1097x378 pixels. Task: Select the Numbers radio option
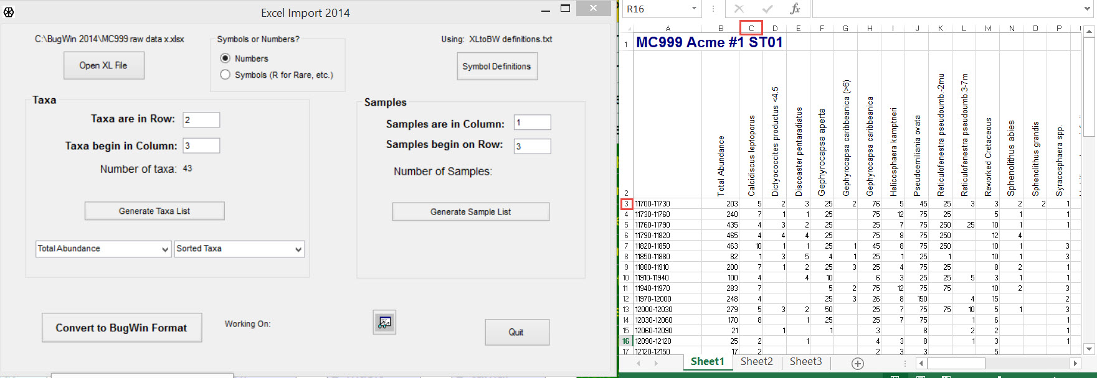(226, 58)
